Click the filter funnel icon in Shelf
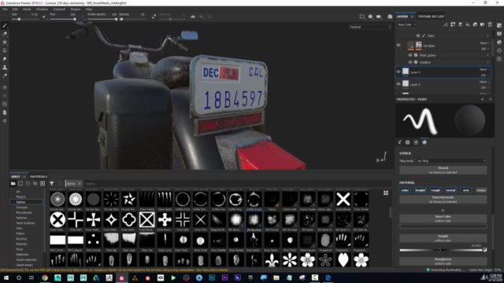 click(x=52, y=183)
